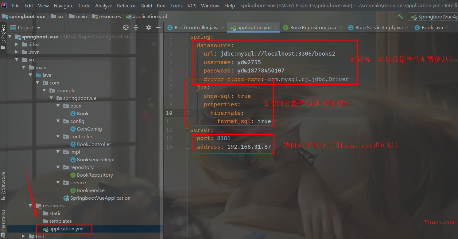Open the Navigate menu
The image size is (458, 239).
[64, 6]
